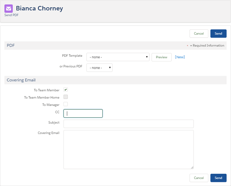Toggle the To Team Member Home checkbox

coord(66,97)
